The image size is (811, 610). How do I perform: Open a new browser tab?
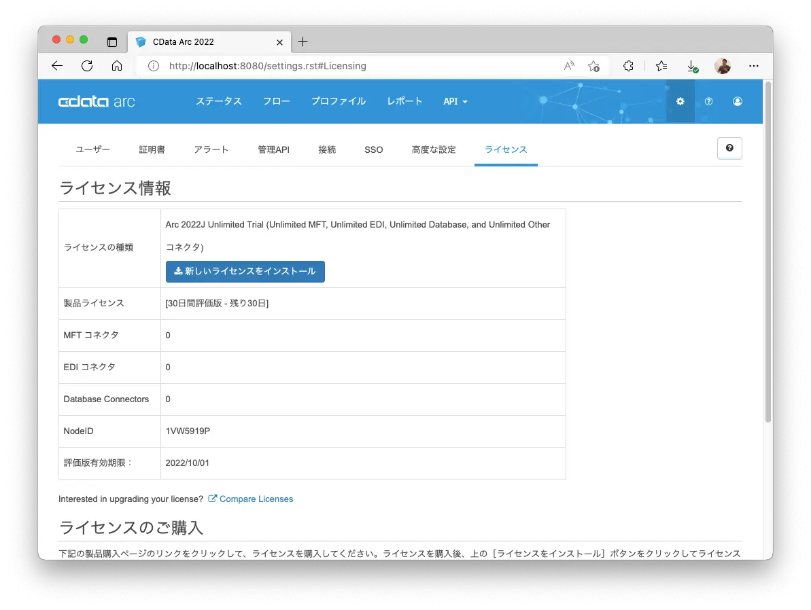pos(303,42)
